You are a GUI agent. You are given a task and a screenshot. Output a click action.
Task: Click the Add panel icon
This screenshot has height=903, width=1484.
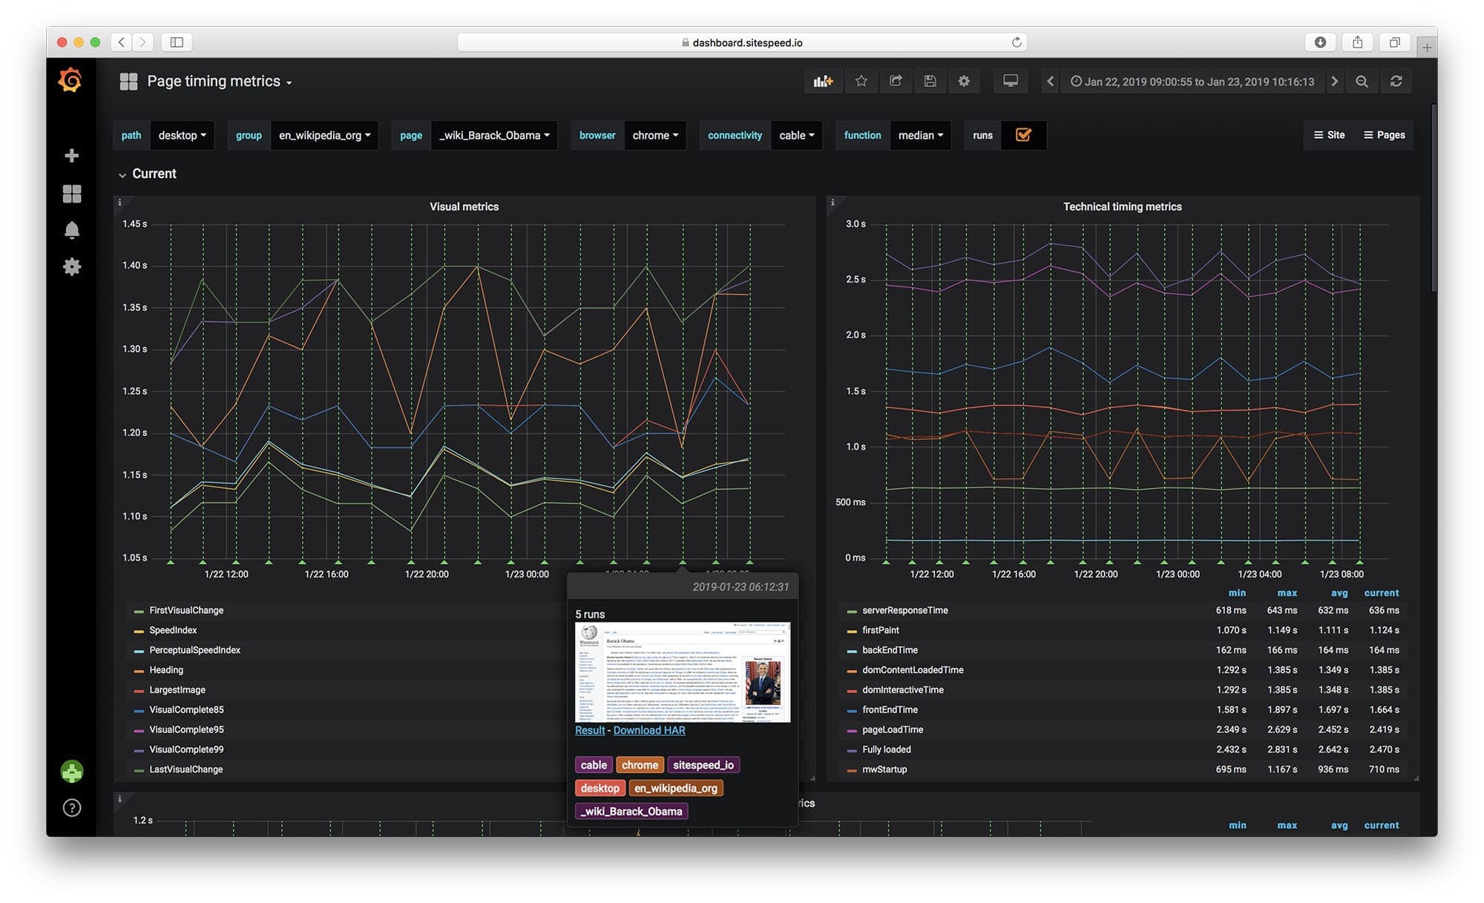pyautogui.click(x=823, y=82)
